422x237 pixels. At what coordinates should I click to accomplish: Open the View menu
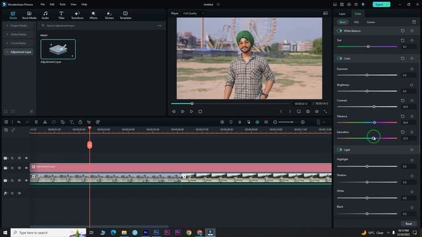tap(73, 5)
